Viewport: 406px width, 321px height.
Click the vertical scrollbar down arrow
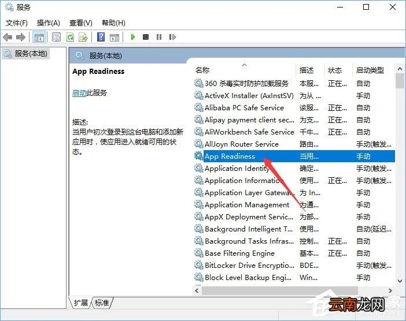(x=400, y=281)
